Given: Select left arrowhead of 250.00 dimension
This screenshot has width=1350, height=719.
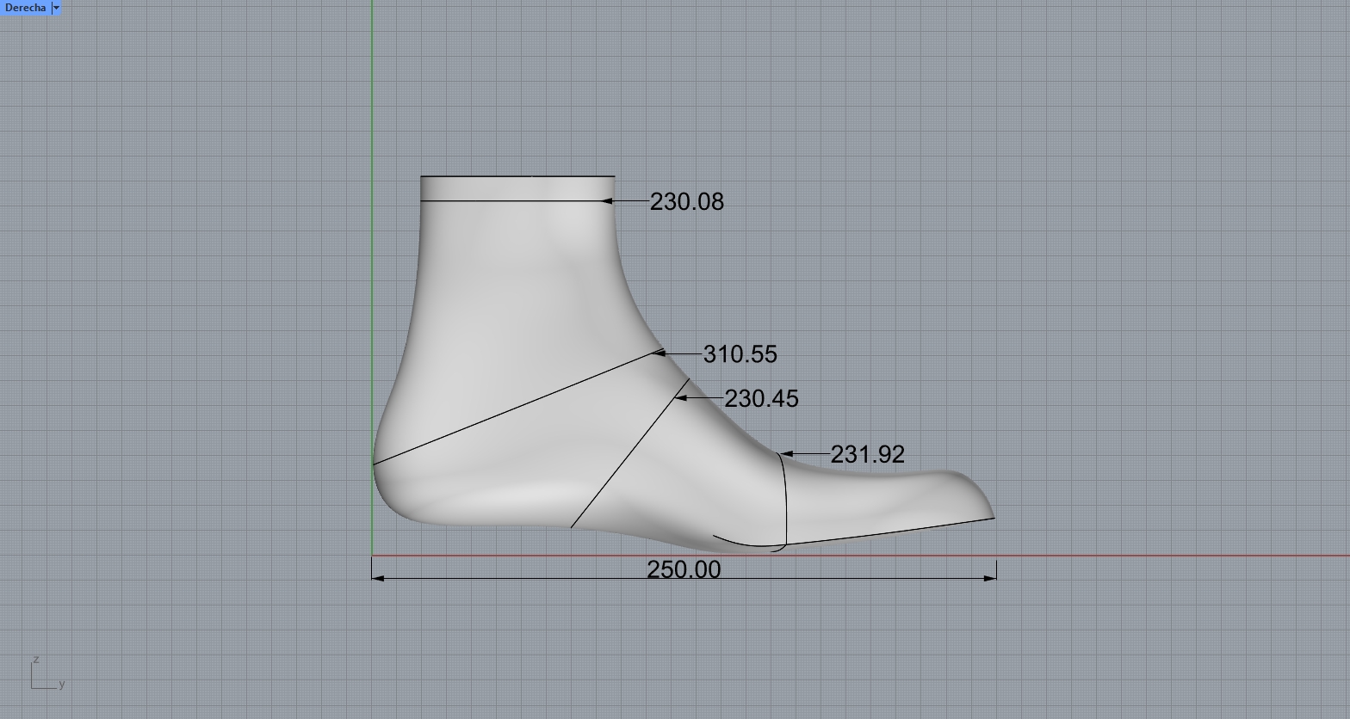Looking at the screenshot, I should (x=378, y=578).
